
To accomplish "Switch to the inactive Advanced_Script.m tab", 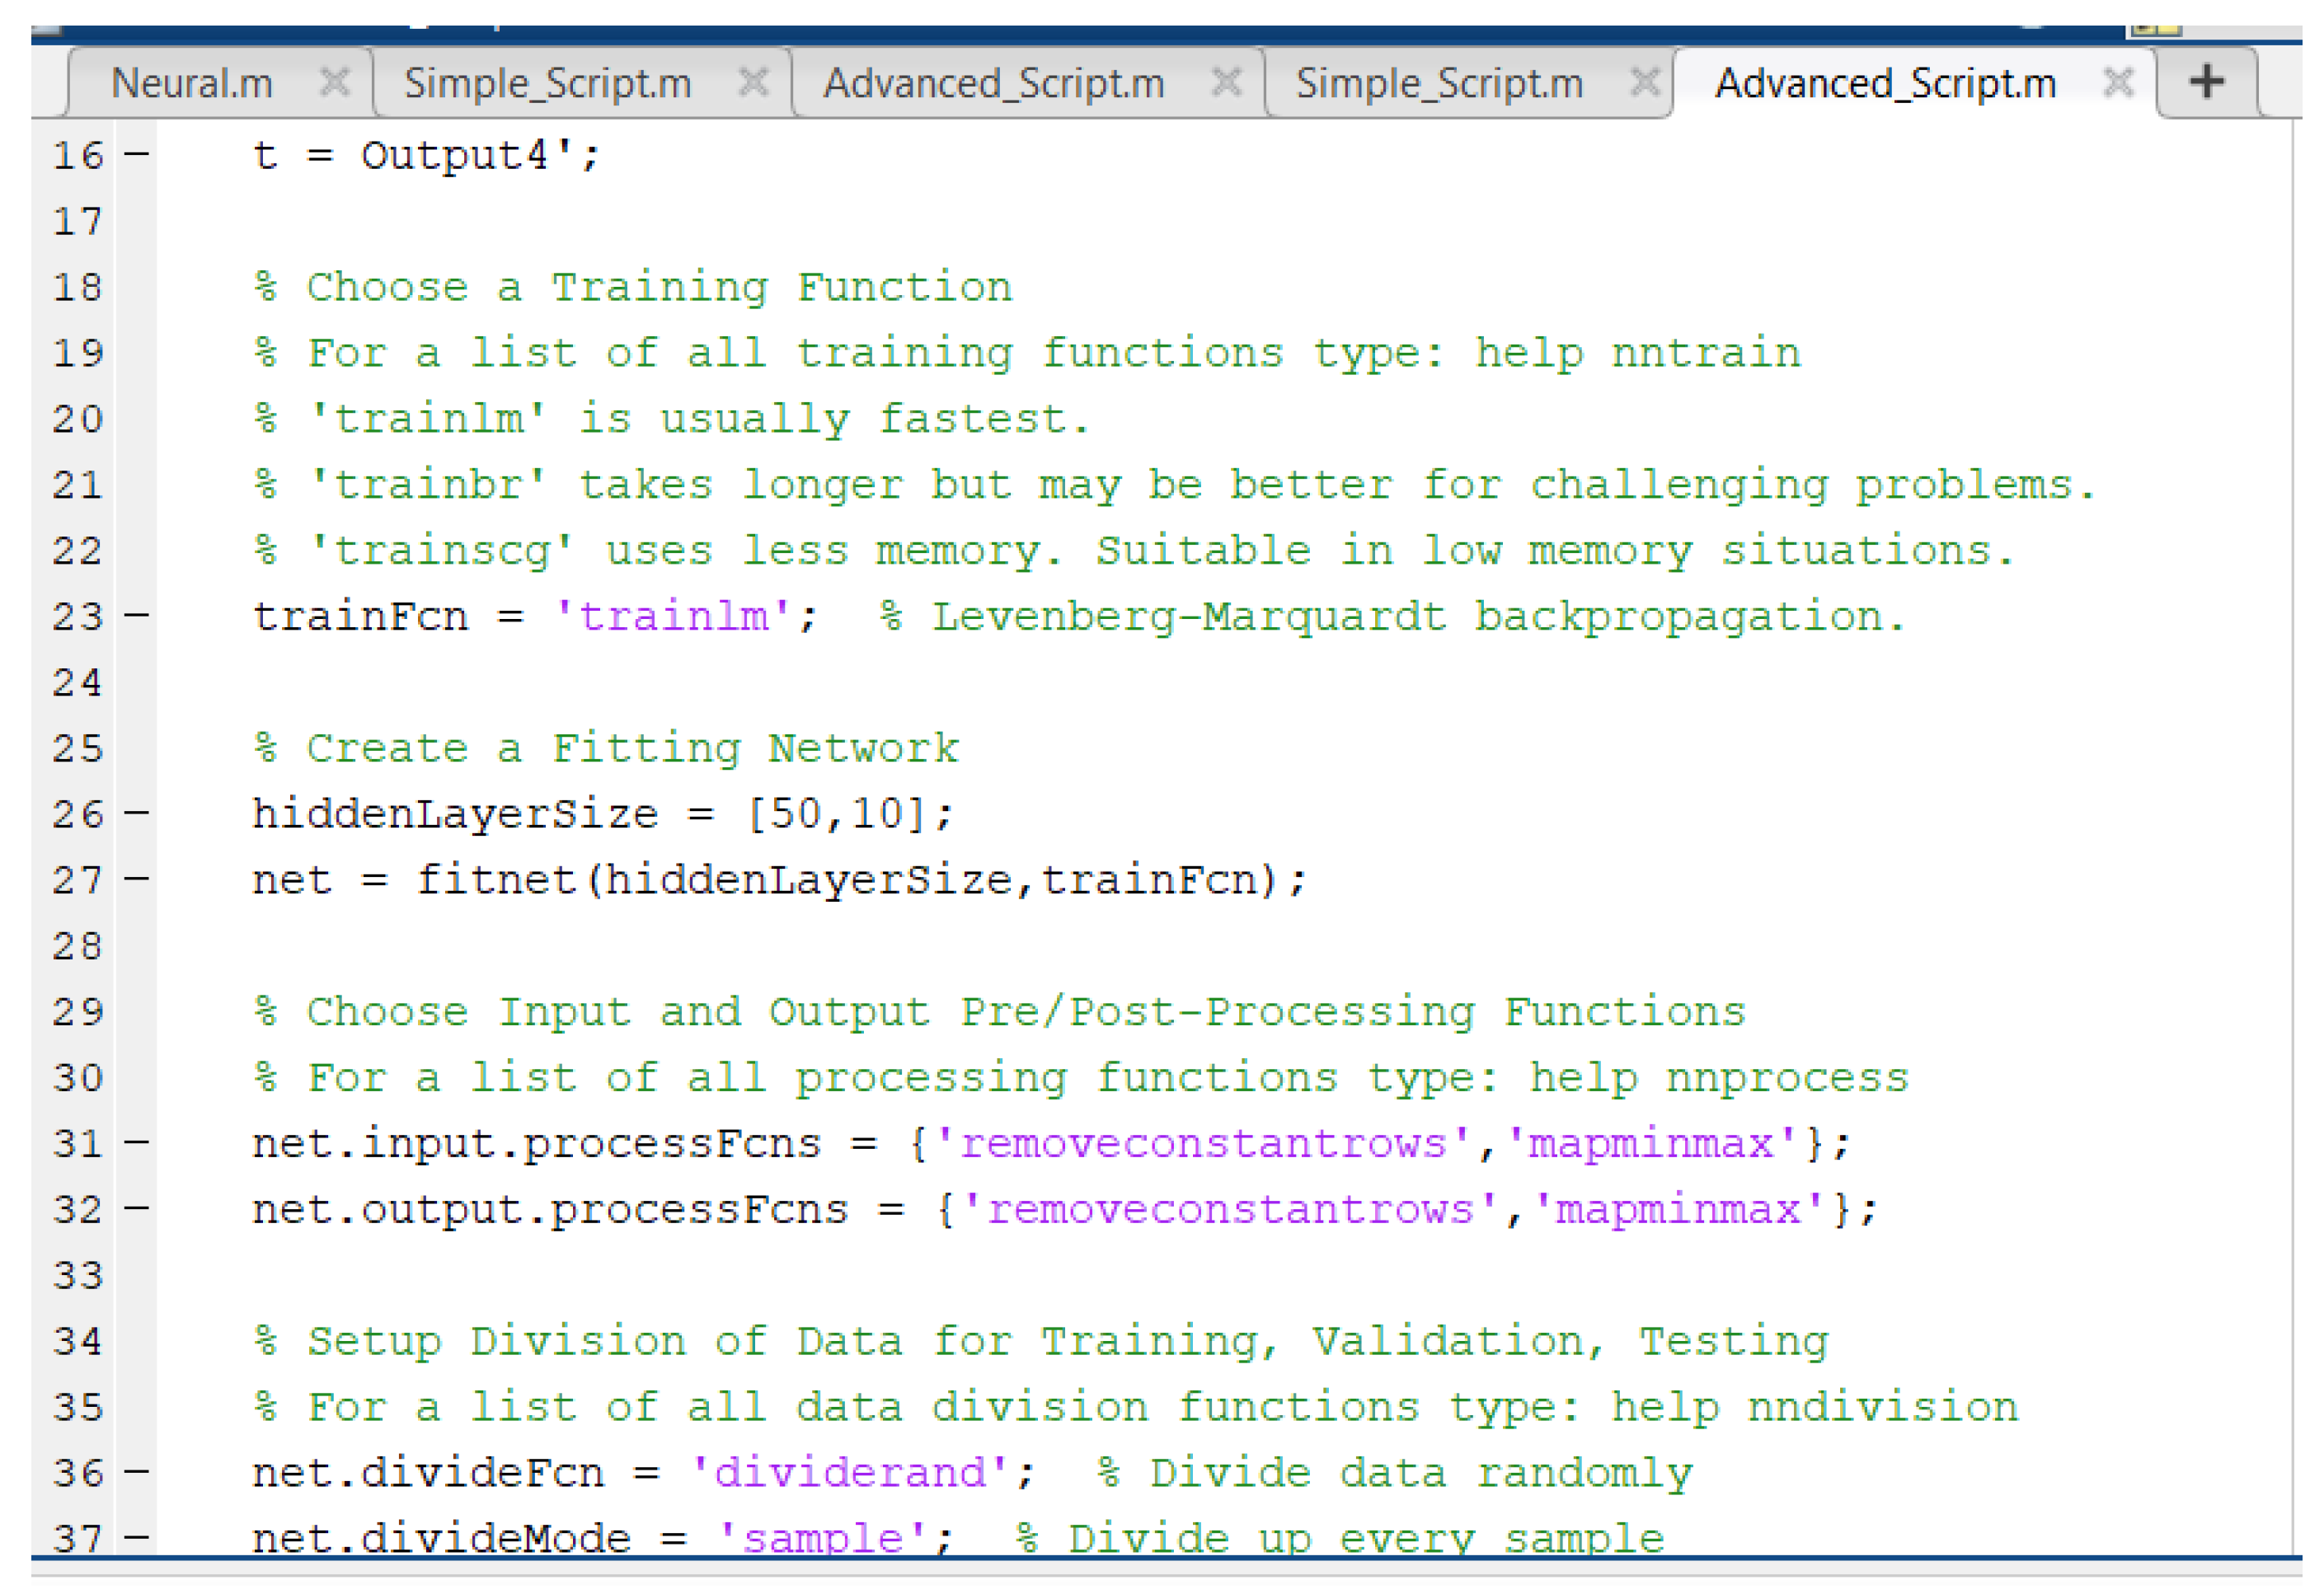I will [994, 83].
